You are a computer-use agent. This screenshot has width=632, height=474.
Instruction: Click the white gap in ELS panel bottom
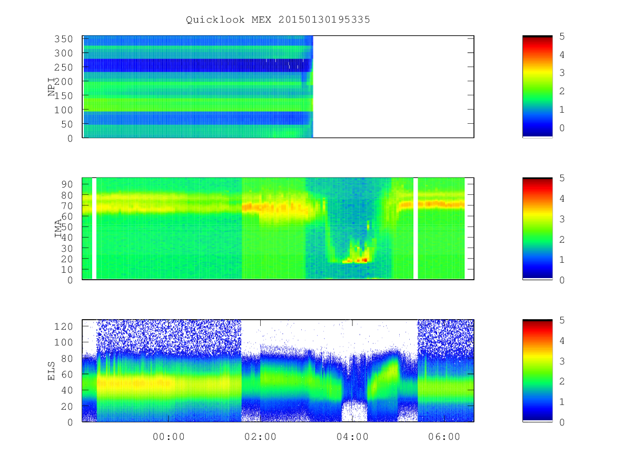tap(354, 411)
